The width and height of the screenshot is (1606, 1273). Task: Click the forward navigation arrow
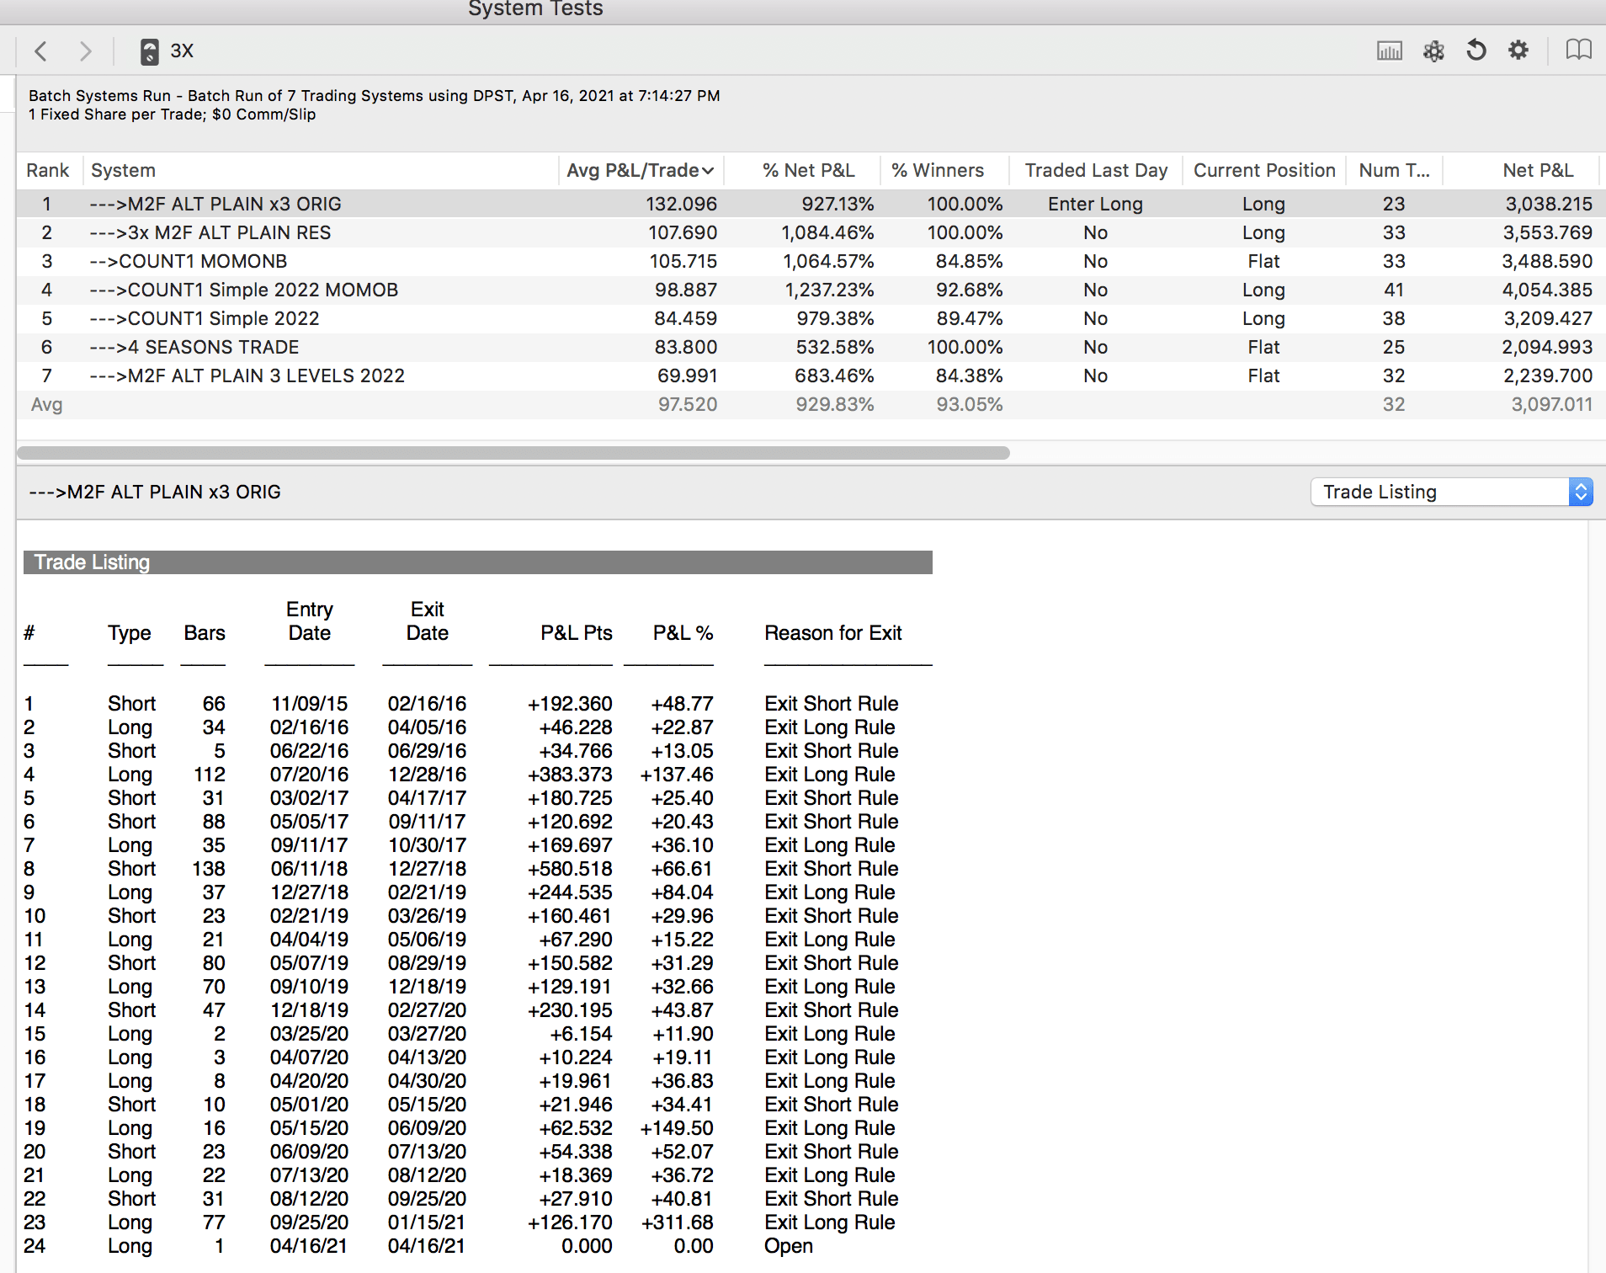[85, 51]
